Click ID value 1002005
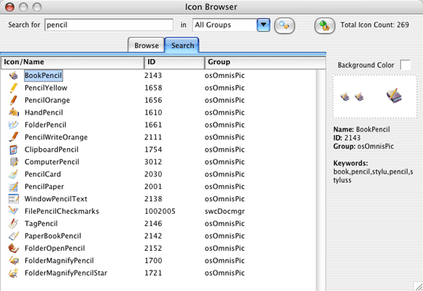This screenshot has width=423, height=291. [160, 212]
